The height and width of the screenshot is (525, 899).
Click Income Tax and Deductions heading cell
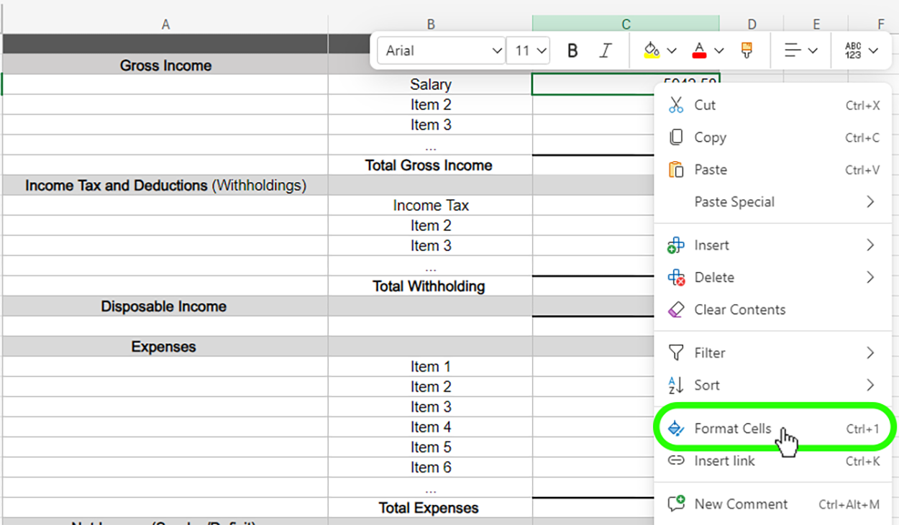[x=165, y=186]
